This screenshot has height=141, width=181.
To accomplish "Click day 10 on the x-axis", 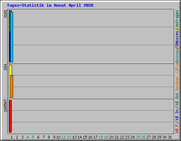I will pos(58,137).
